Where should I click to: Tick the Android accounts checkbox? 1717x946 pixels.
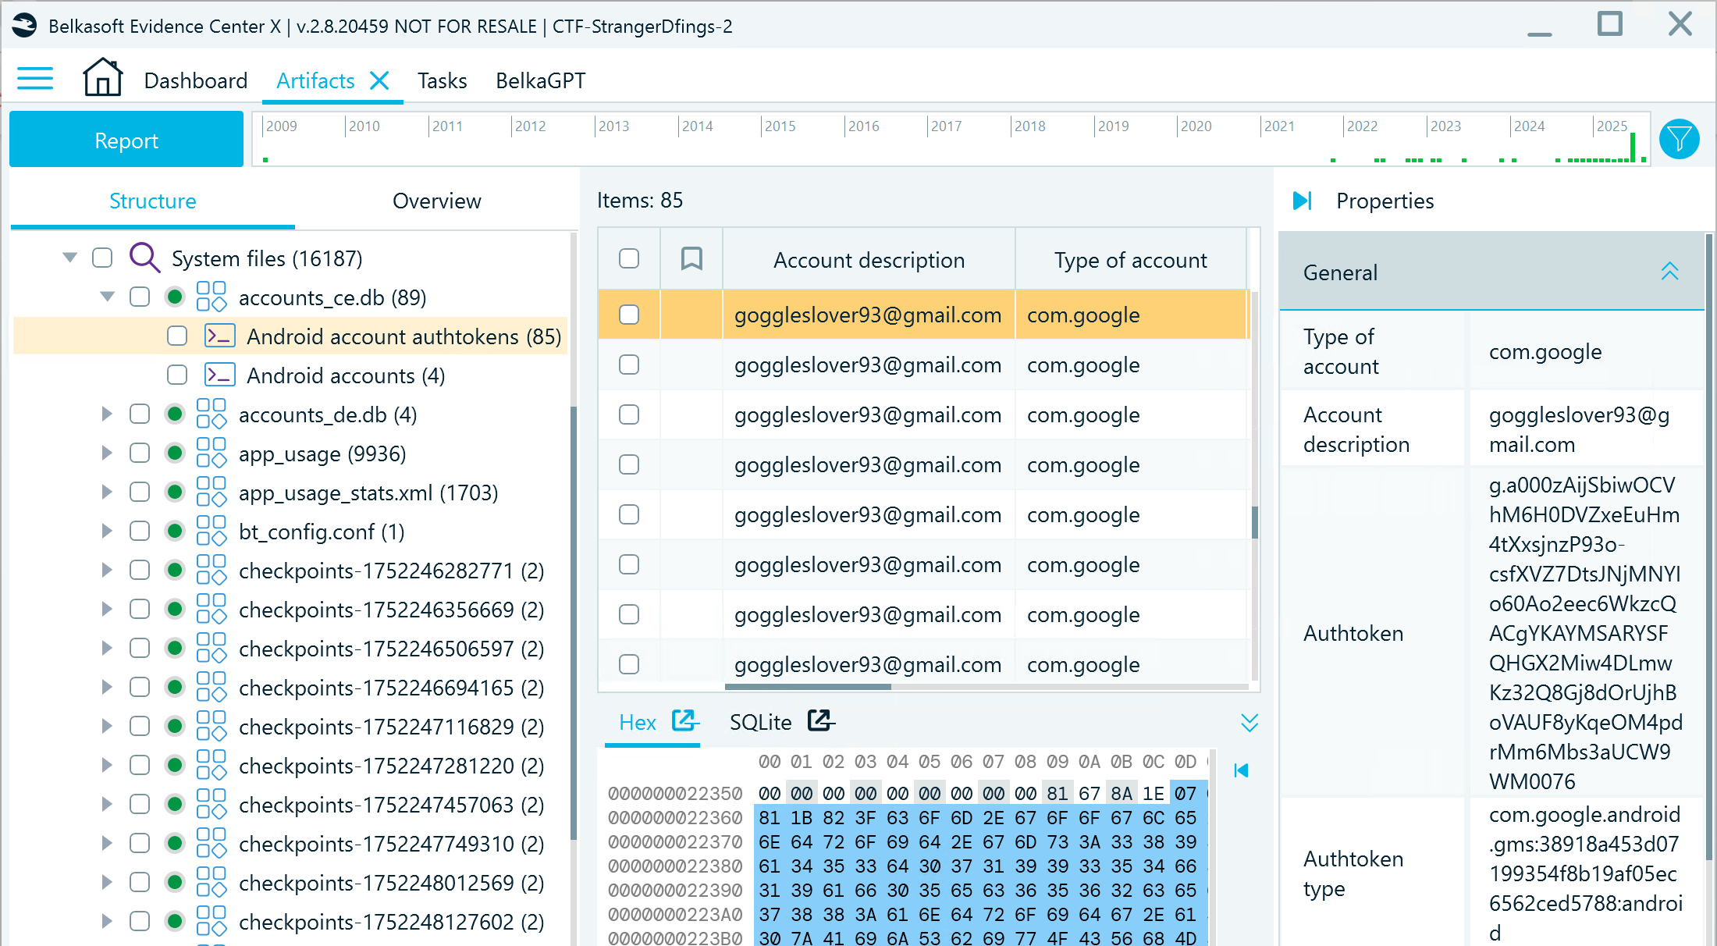pos(177,375)
